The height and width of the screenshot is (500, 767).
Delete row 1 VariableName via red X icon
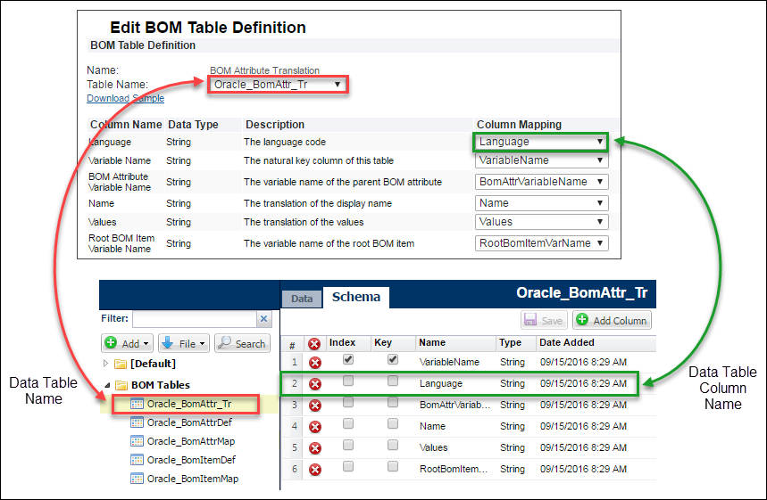(x=315, y=363)
